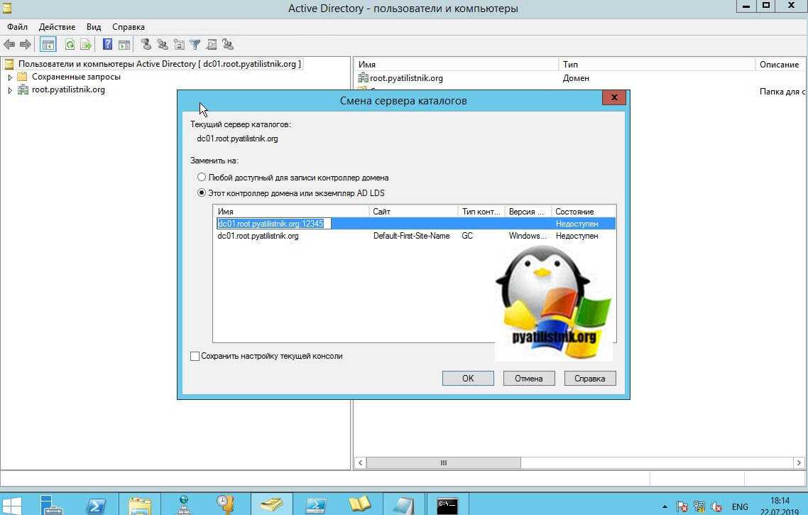Viewport: 808px width, 515px height.
Task: Click the filter funnel toolbar icon
Action: pos(195,45)
